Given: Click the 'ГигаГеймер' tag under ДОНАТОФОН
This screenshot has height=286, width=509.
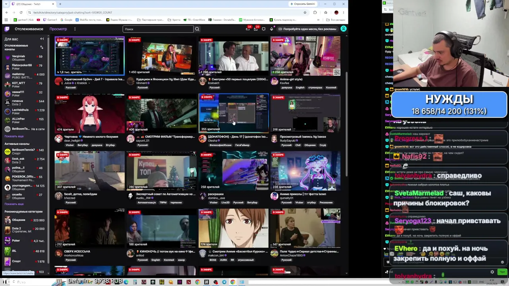Looking at the screenshot, I should (242, 145).
